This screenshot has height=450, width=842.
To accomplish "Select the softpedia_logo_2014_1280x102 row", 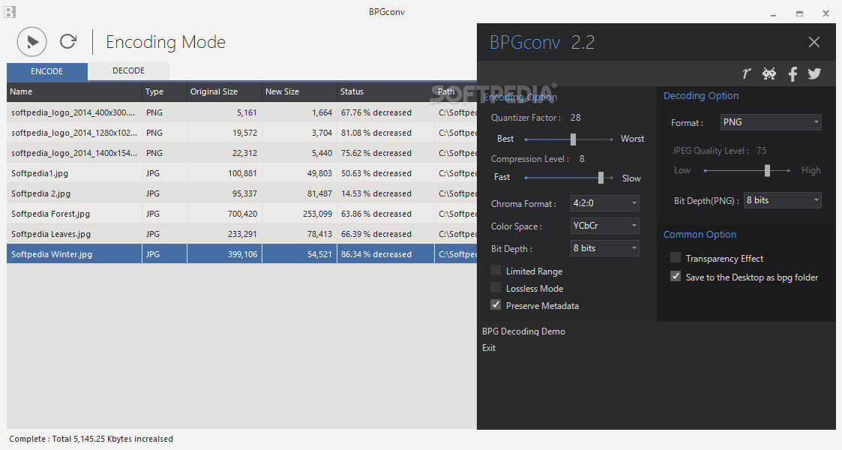I will coord(241,133).
